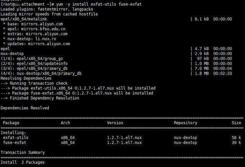Click the exfat-utils package row name

pos(16,138)
